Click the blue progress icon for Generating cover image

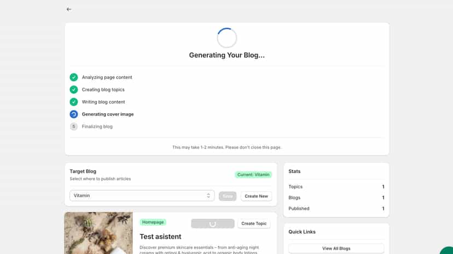[74, 114]
